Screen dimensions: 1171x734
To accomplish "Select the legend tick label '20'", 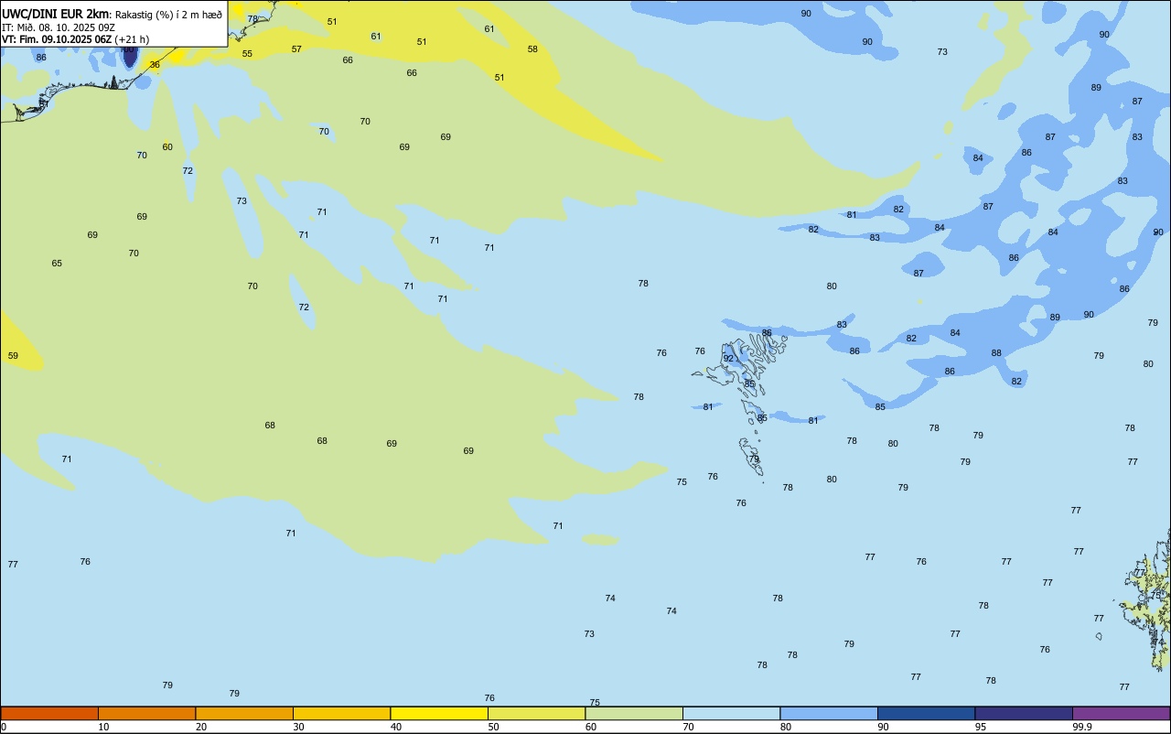I will [201, 727].
